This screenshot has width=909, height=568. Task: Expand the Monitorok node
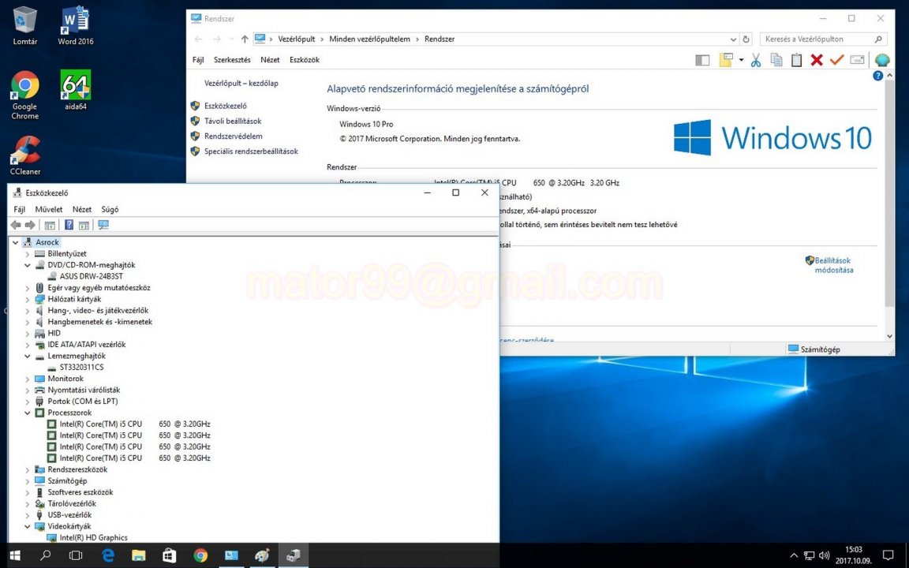28,379
